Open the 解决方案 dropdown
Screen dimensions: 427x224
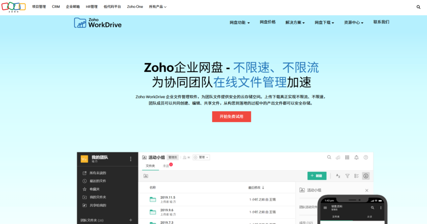coord(295,22)
